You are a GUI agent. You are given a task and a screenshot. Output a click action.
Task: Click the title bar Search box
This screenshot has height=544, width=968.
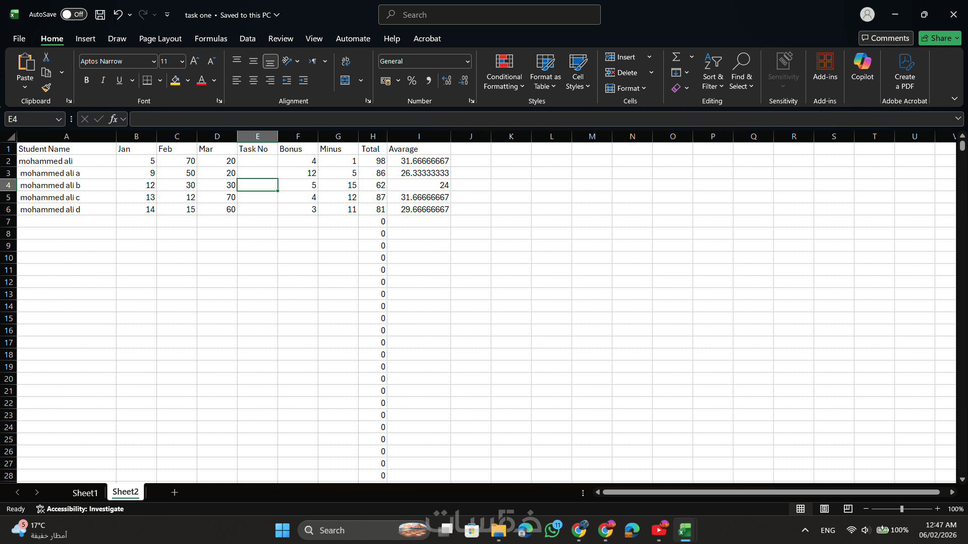[489, 15]
